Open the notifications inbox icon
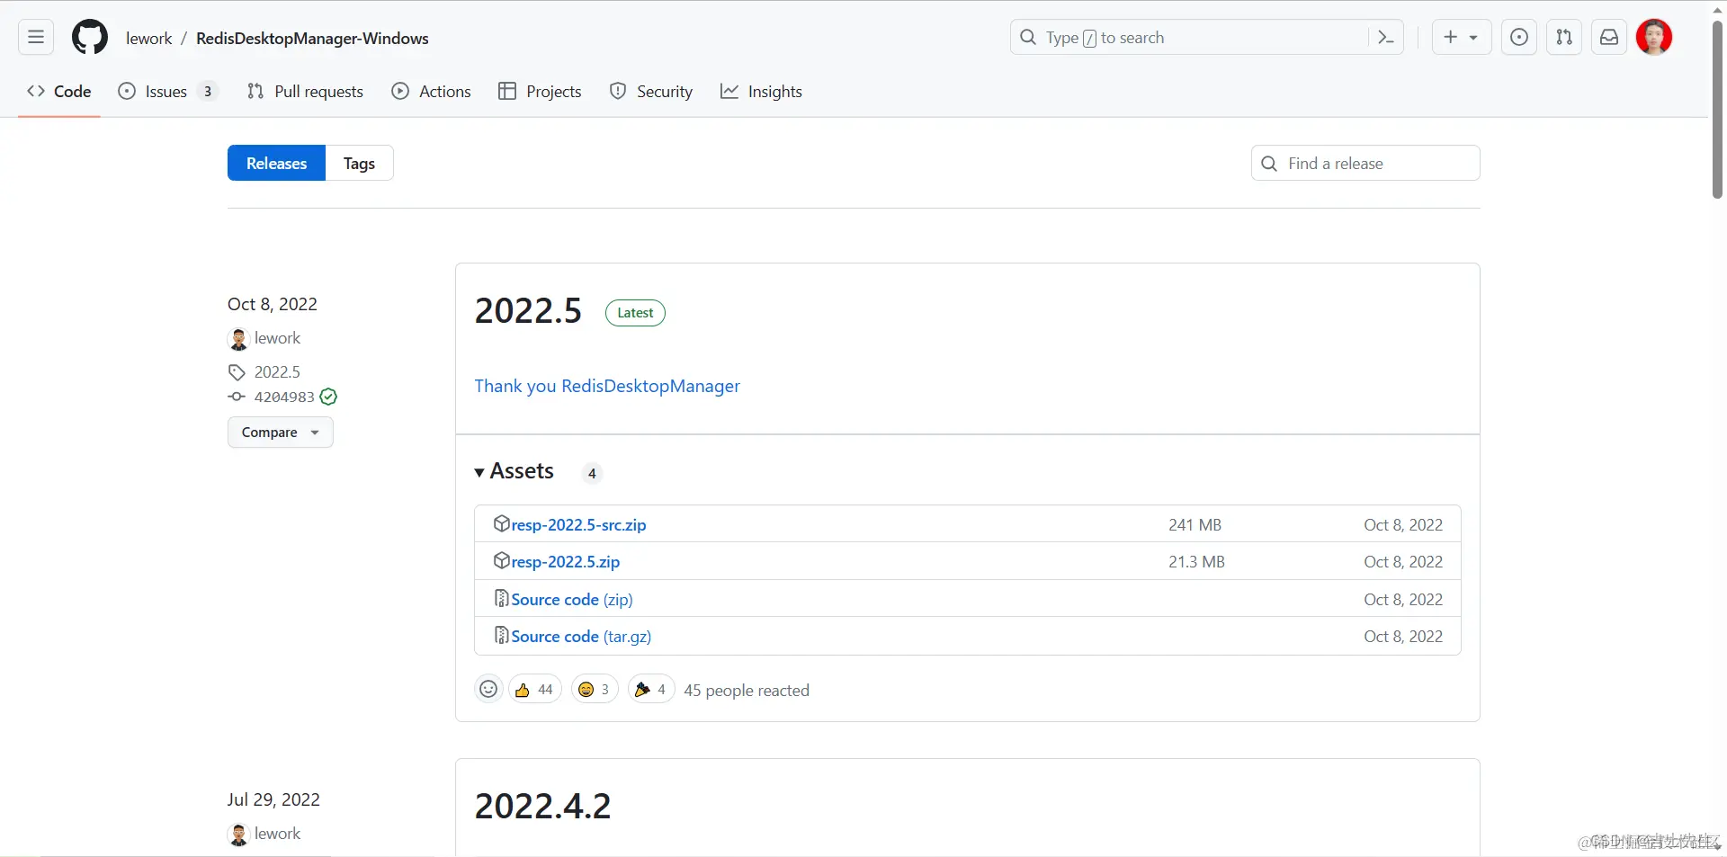 (1609, 38)
